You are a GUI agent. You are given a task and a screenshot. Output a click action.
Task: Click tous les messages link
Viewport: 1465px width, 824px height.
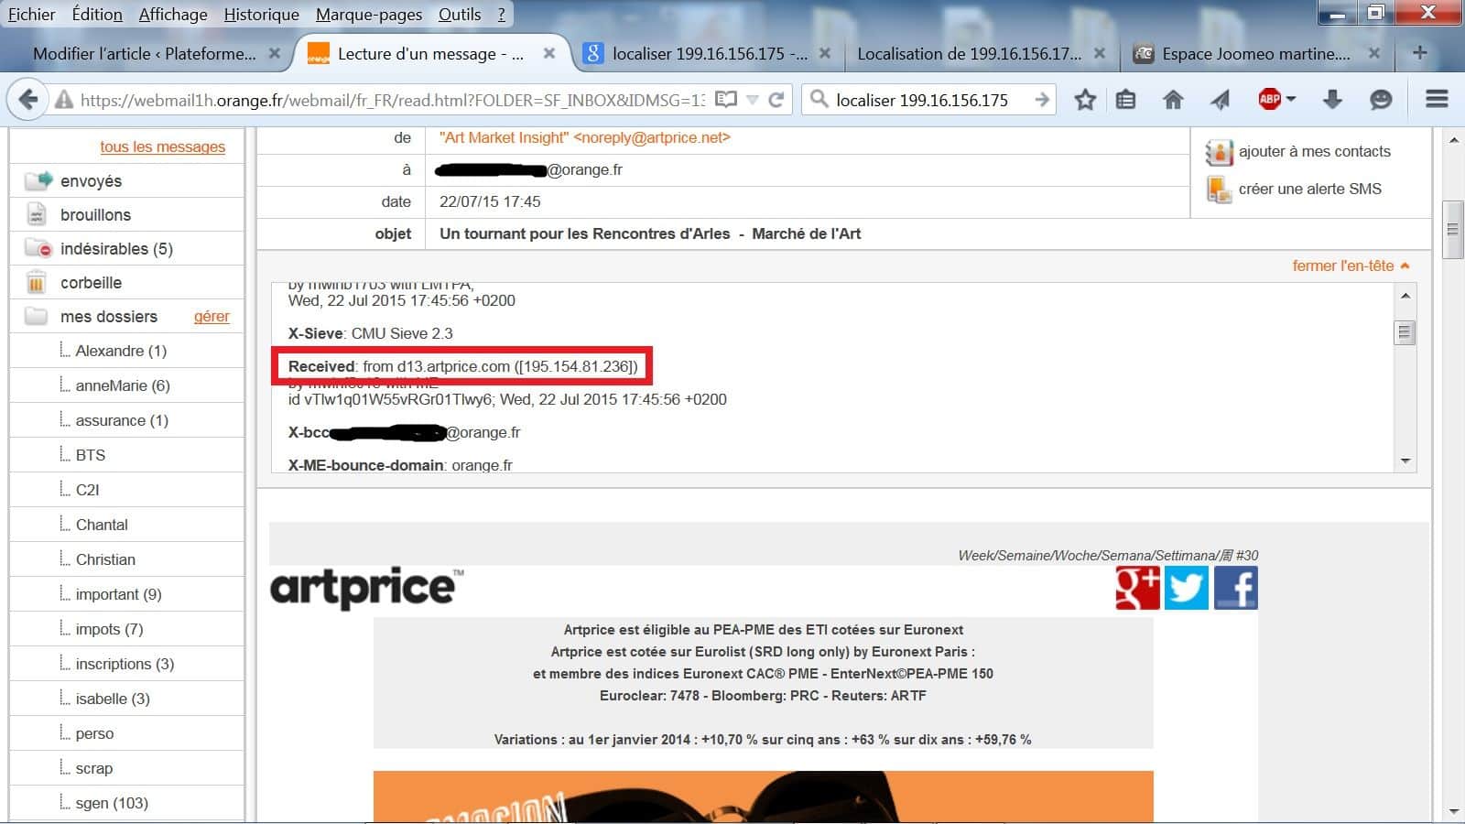click(162, 146)
